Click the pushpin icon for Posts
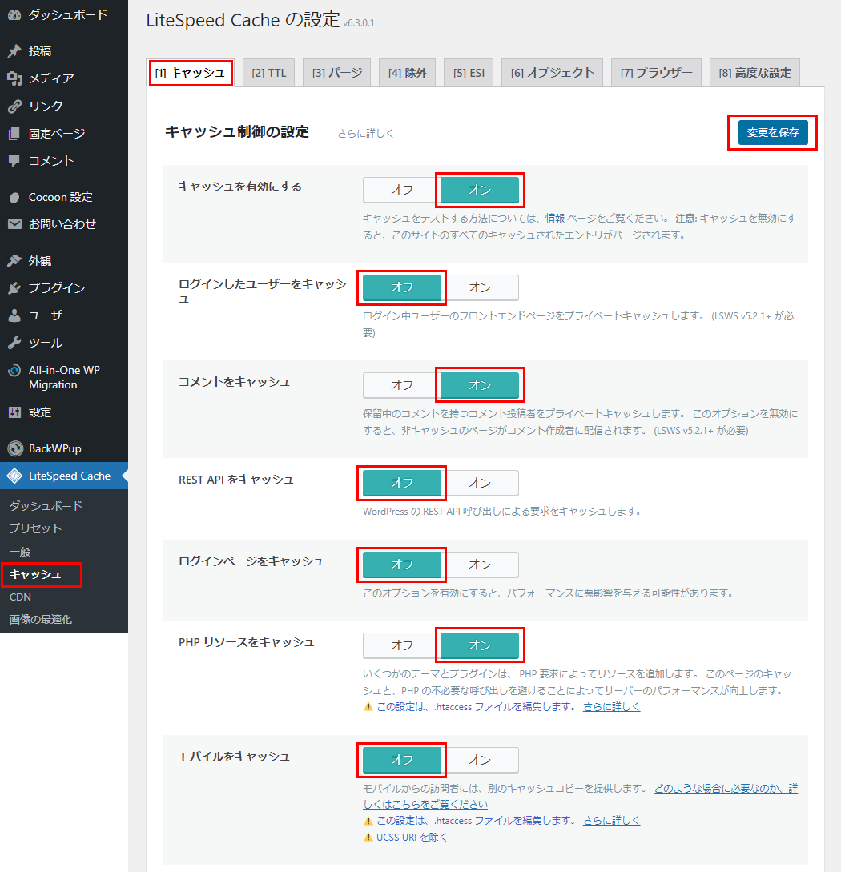The image size is (841, 872). (14, 51)
